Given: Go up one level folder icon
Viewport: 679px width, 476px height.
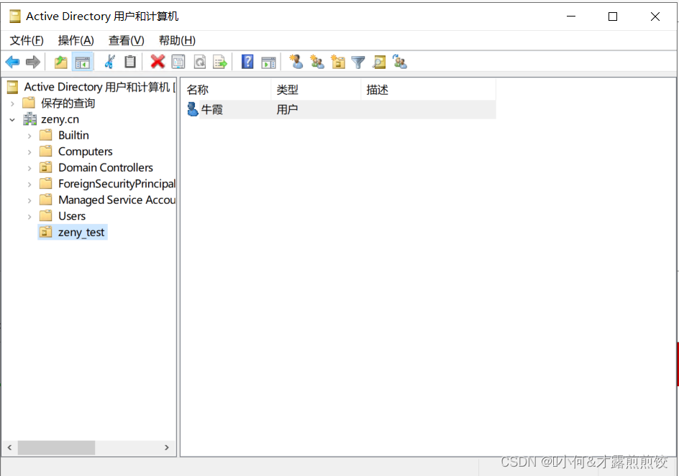Looking at the screenshot, I should coord(60,62).
